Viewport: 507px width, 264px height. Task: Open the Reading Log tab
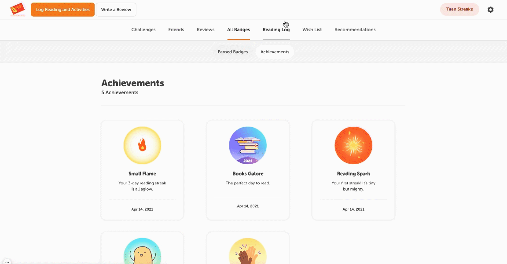tap(276, 30)
